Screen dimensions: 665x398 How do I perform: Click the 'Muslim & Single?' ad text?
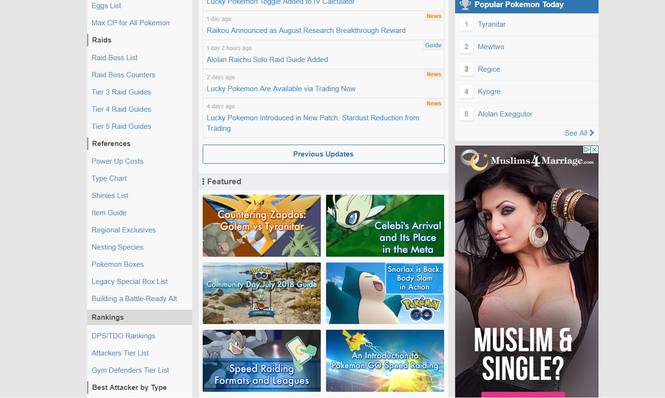coord(523,353)
